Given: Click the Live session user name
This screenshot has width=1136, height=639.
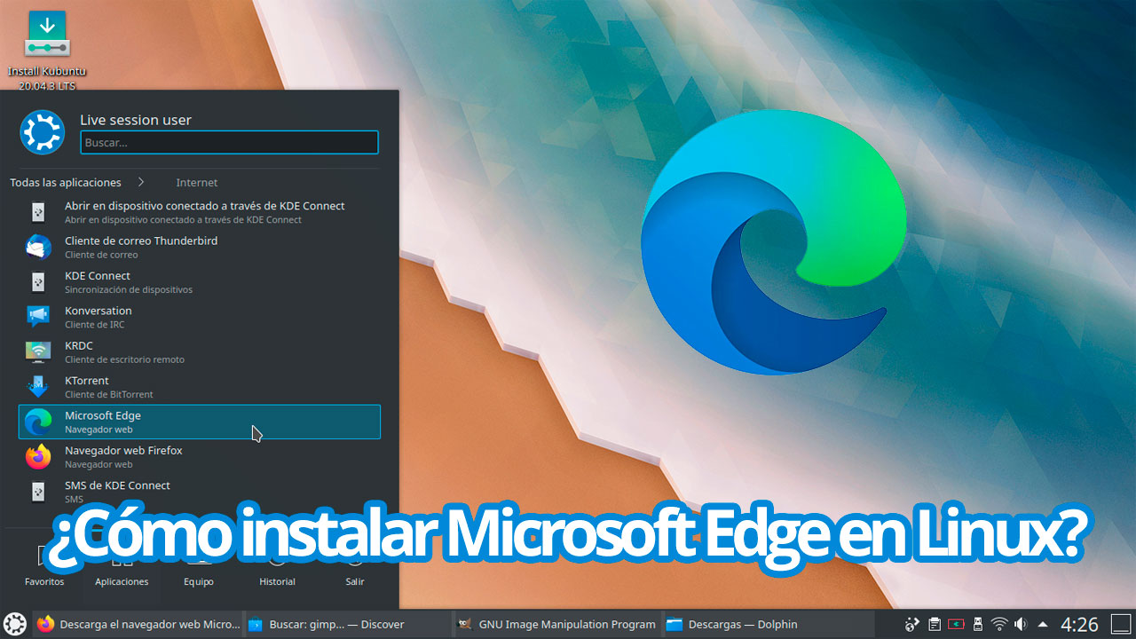Looking at the screenshot, I should point(136,120).
